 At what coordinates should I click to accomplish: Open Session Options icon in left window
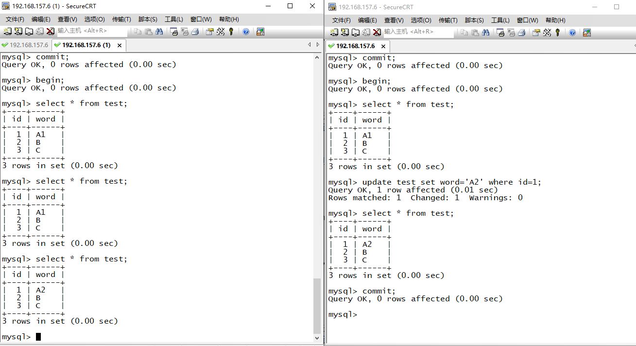tap(210, 31)
